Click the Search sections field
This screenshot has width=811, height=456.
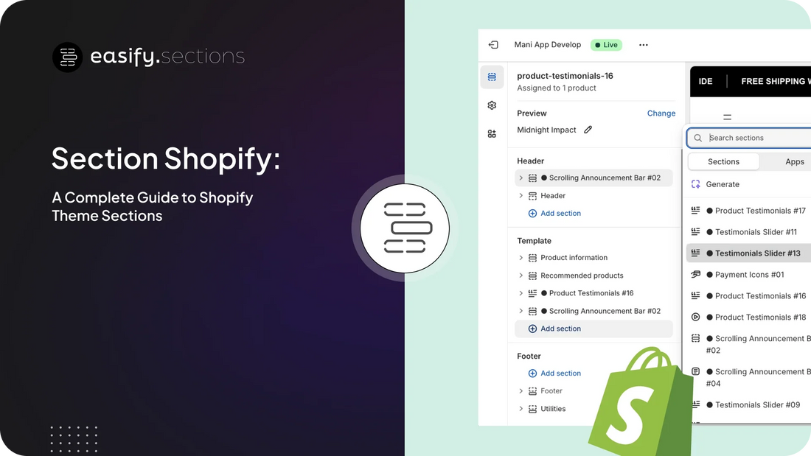tap(749, 138)
